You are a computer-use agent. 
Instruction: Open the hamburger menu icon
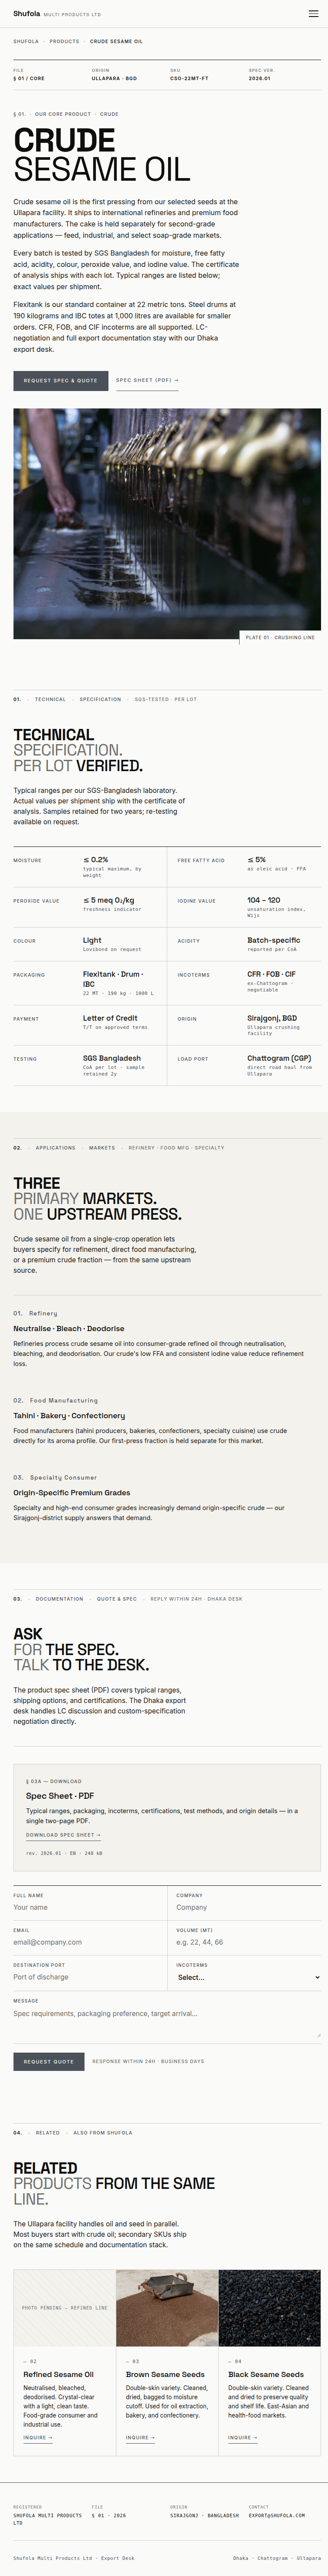pos(313,14)
